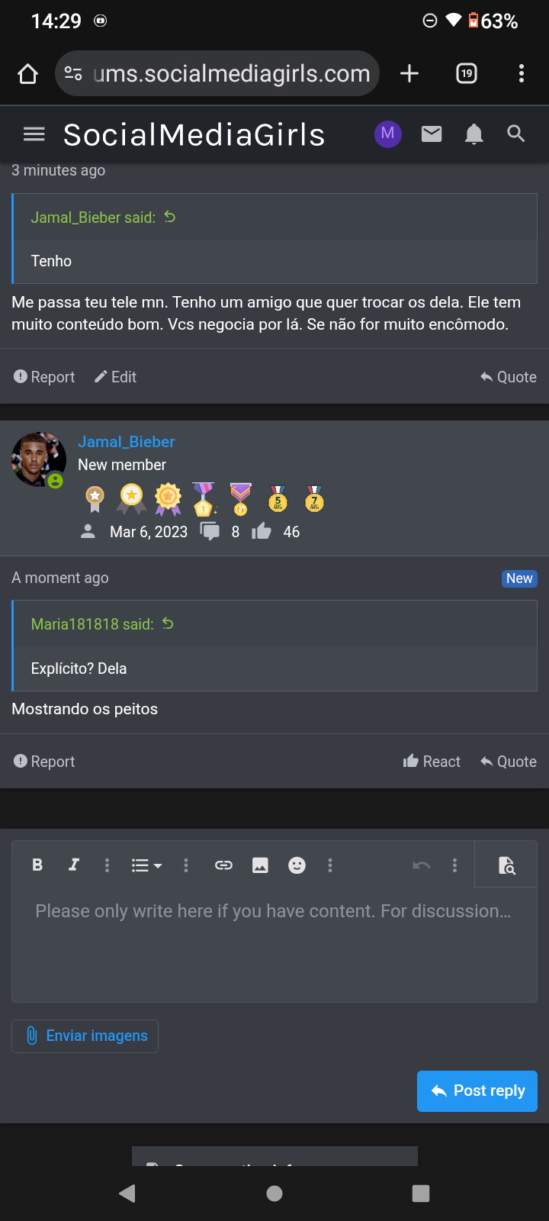The width and height of the screenshot is (549, 1221).
Task: Click the forum search magnifier icon
Action: 516,134
